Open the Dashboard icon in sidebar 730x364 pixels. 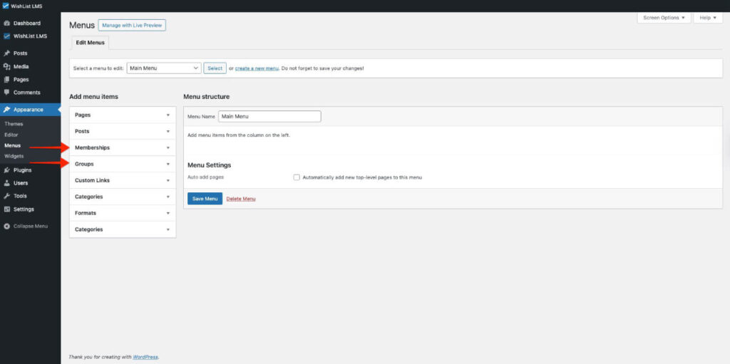[7, 24]
